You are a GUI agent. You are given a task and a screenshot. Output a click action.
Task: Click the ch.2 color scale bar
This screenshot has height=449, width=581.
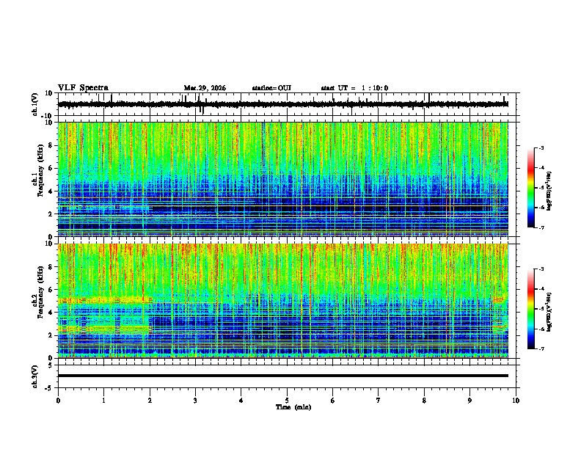[x=531, y=309]
